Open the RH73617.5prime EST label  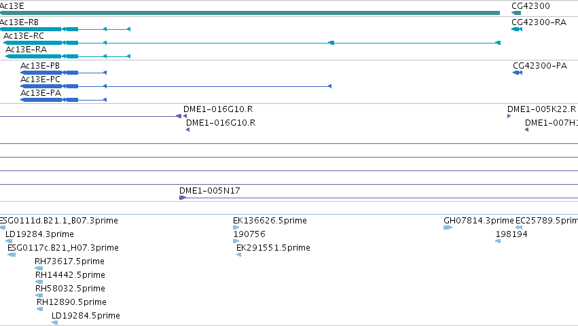tap(69, 261)
